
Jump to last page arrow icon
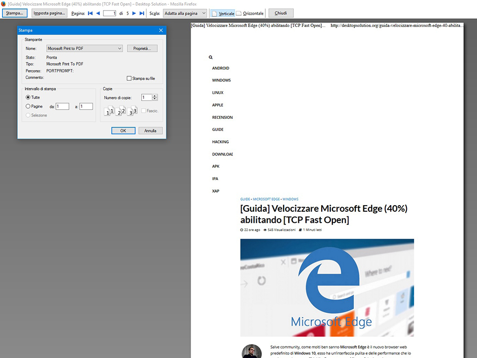pyautogui.click(x=142, y=13)
